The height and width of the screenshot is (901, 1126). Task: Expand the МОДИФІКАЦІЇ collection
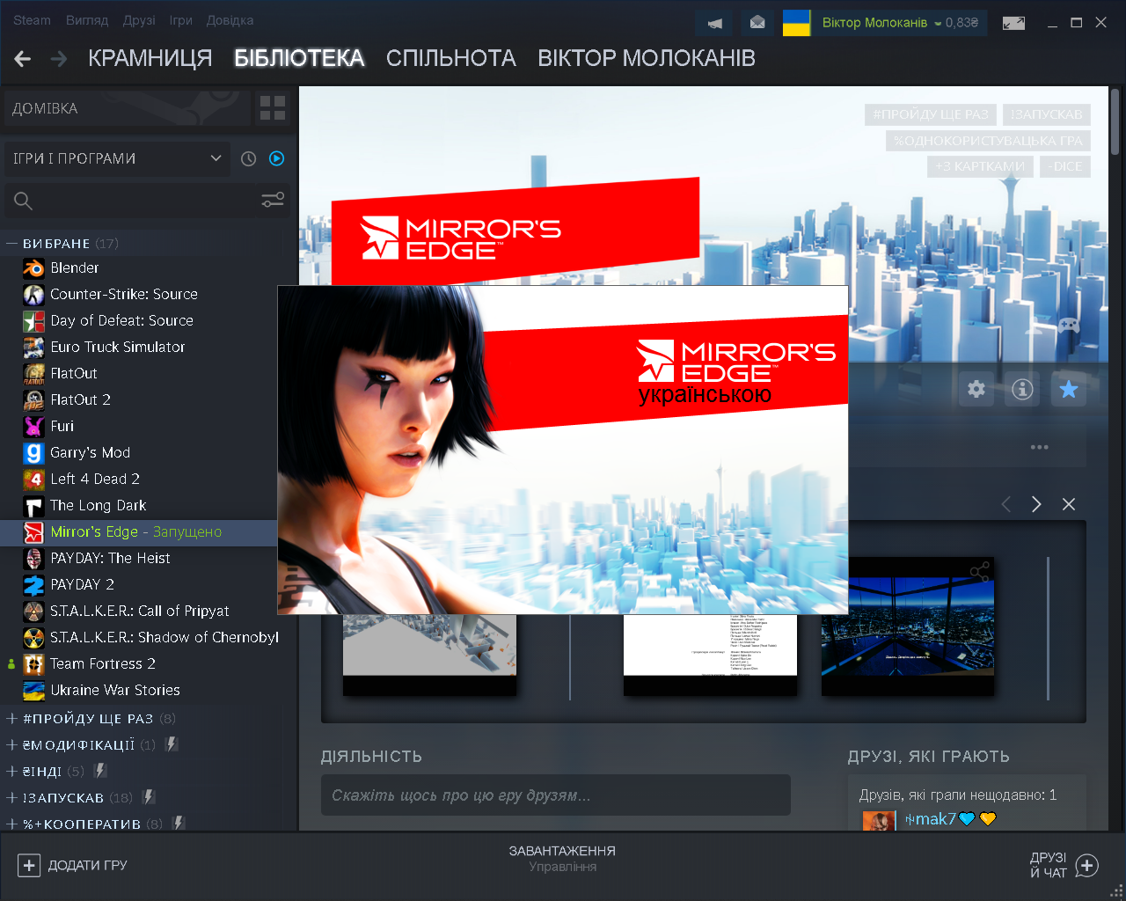[x=11, y=745]
